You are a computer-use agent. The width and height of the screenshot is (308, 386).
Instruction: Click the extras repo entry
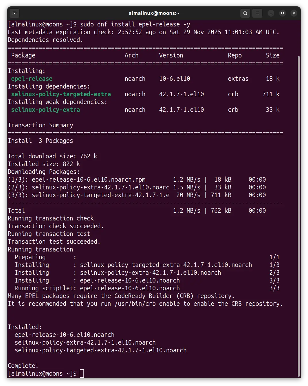pyautogui.click(x=238, y=79)
